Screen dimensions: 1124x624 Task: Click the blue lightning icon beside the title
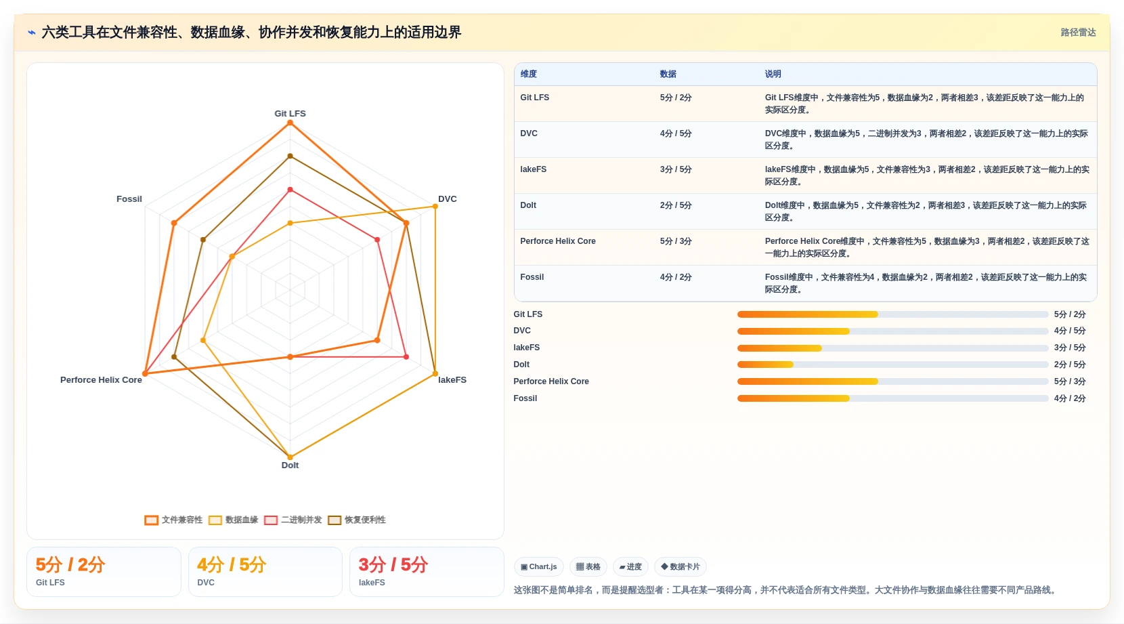(x=32, y=33)
